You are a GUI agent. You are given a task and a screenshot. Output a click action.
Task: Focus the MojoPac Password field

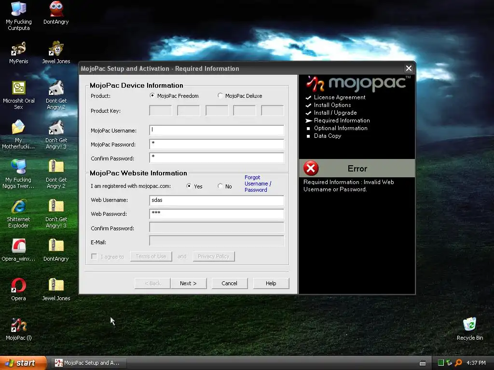[217, 144]
